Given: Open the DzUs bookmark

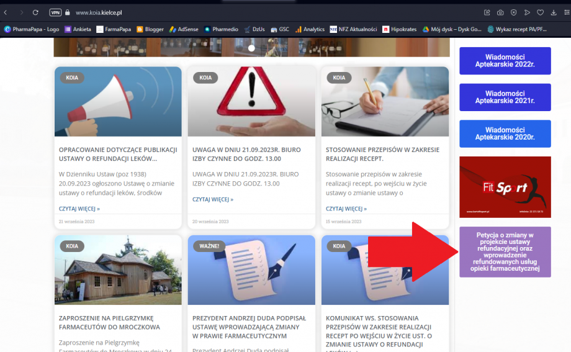Looking at the screenshot, I should pos(254,29).
